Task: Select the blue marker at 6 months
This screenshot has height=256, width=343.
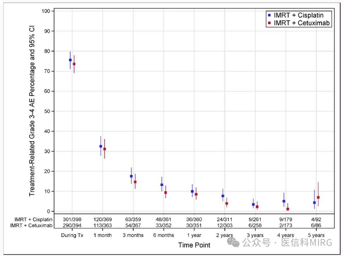Action: pos(162,185)
